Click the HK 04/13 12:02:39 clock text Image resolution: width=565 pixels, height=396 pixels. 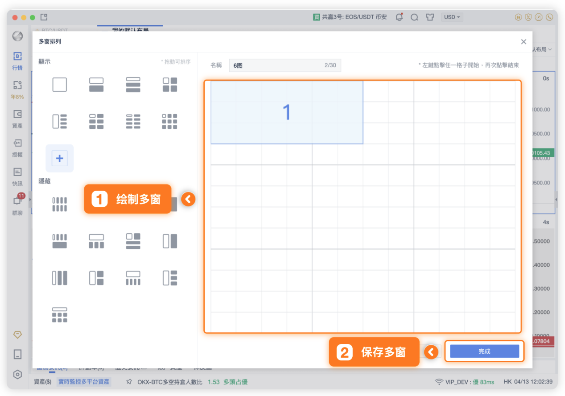tap(528, 382)
